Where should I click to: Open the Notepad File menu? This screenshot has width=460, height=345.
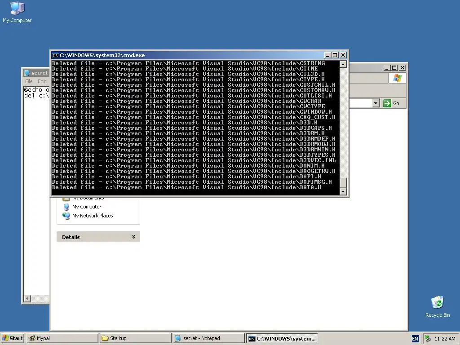(x=29, y=81)
